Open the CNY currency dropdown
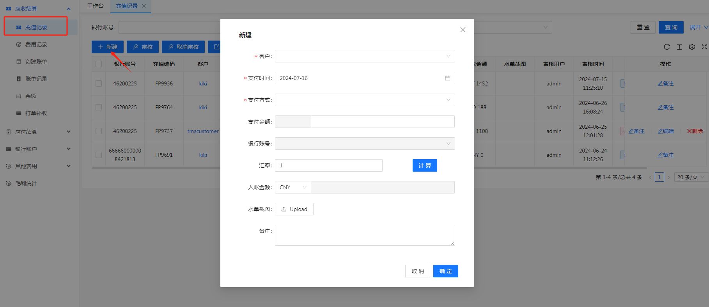This screenshot has width=709, height=307. tap(293, 187)
